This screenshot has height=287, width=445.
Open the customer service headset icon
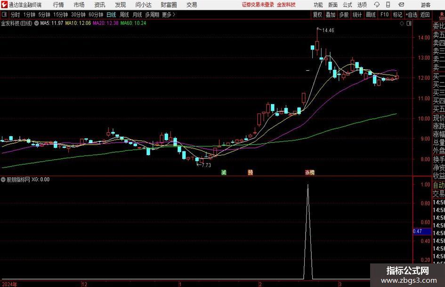coord(377,5)
